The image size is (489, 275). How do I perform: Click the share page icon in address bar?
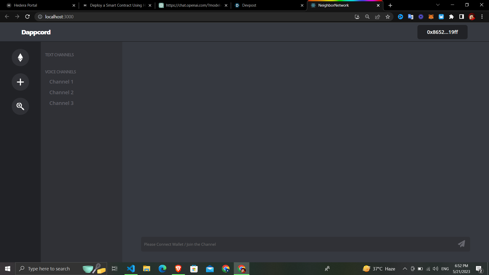[377, 17]
